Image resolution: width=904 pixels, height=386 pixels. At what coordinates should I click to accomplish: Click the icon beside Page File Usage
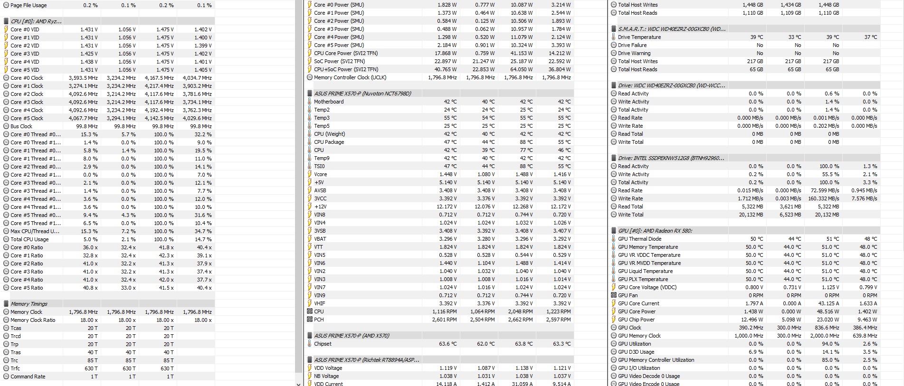(6, 5)
